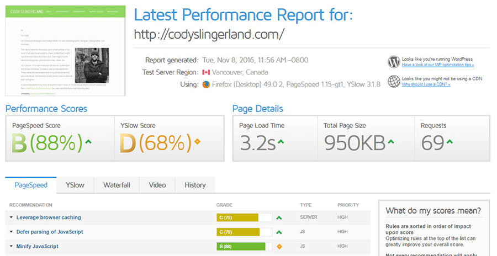This screenshot has width=497, height=256.
Task: Click orange diamond beside YSlow Score
Action: (197, 142)
